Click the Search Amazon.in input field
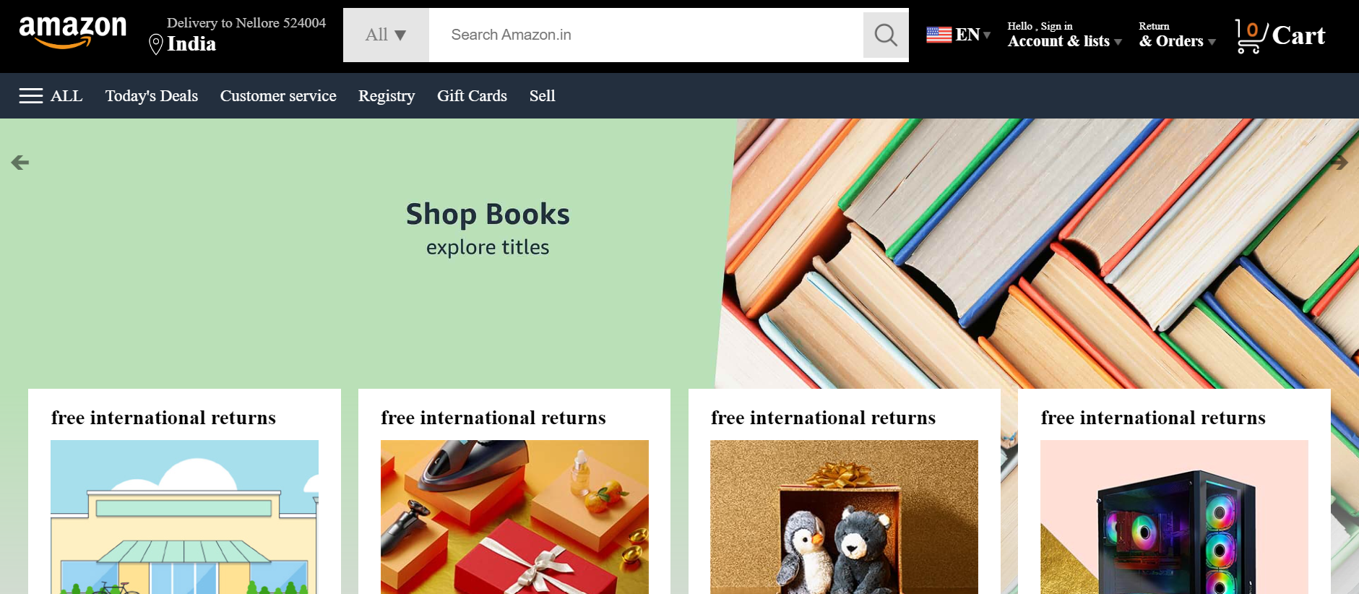1359x594 pixels. tap(646, 35)
